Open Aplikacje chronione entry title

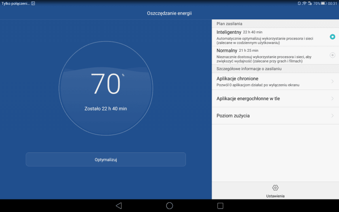pos(237,78)
